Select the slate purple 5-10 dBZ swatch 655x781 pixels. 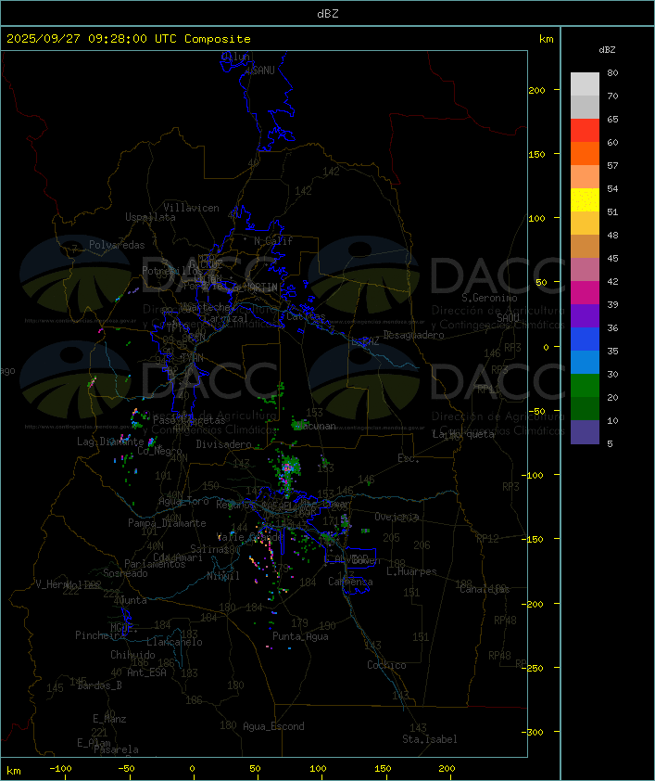(585, 432)
